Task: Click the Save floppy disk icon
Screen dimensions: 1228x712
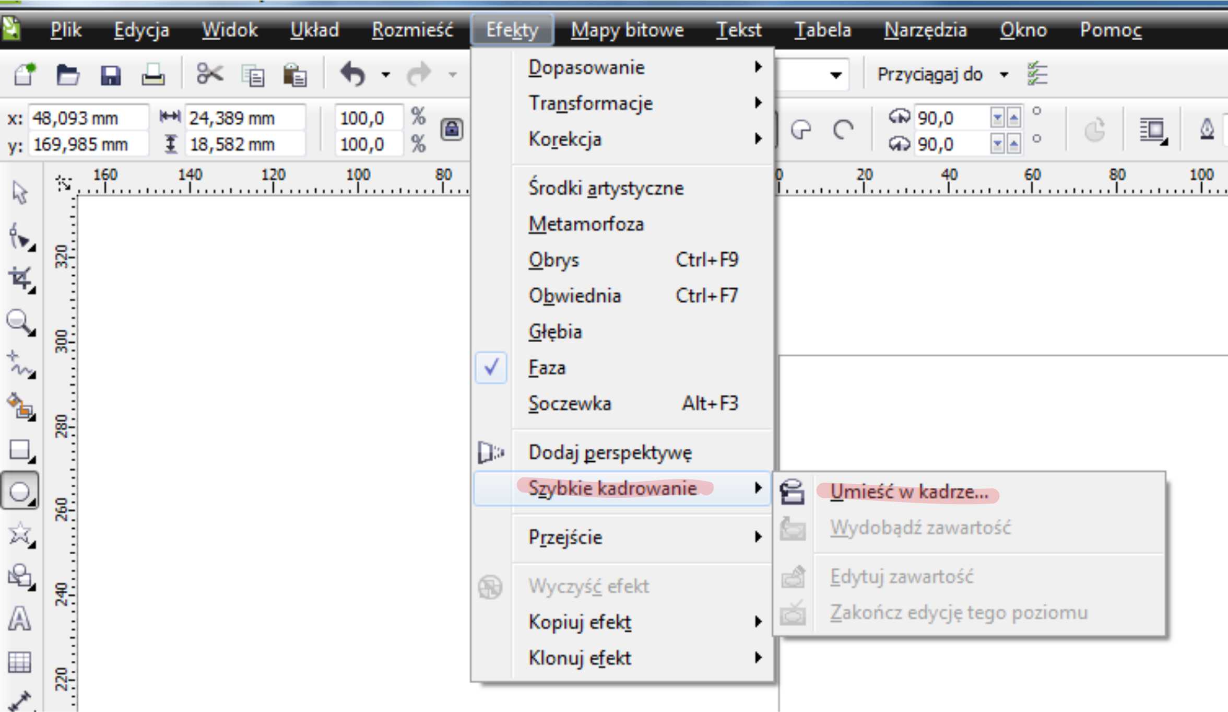Action: coord(111,75)
